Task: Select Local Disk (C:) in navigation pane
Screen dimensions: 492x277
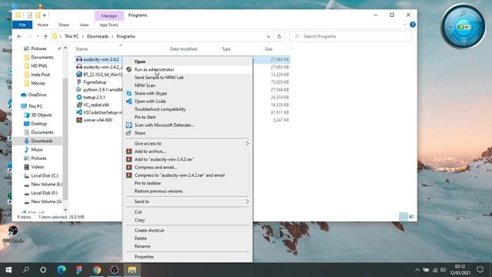Action: pos(45,175)
